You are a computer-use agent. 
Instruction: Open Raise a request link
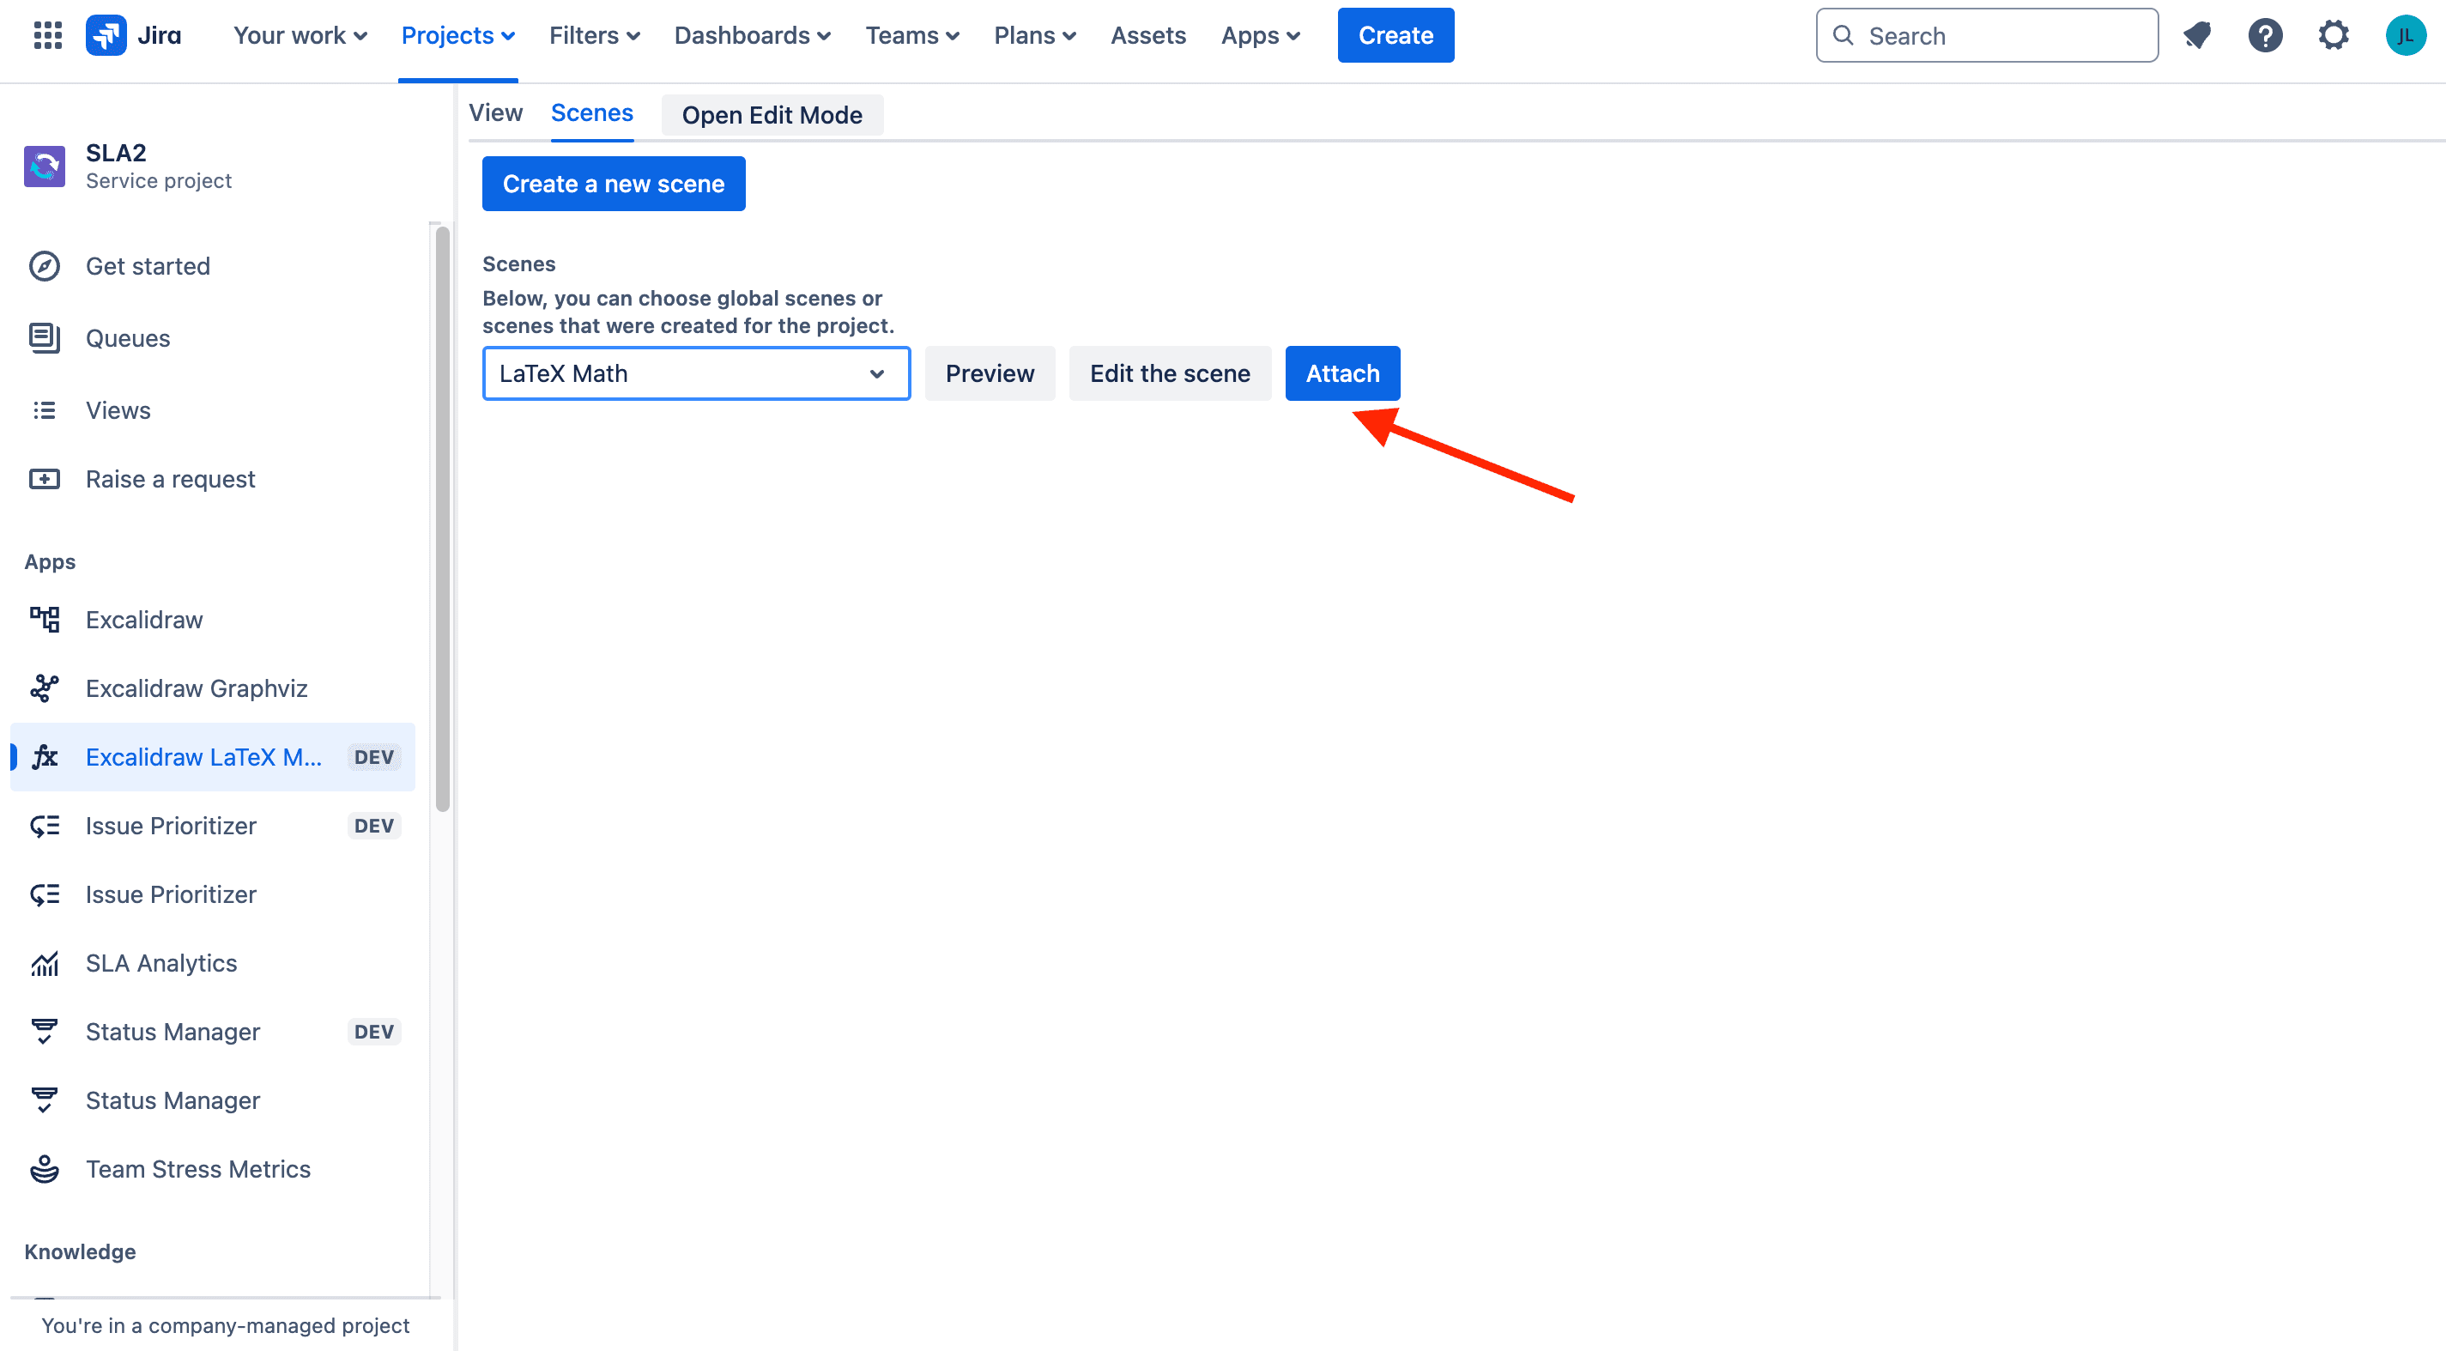(213, 478)
